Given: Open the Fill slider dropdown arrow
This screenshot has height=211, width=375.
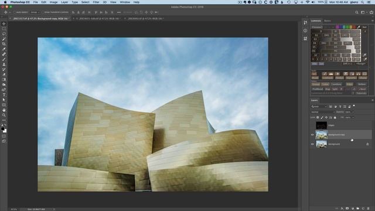Looking at the screenshot, I should click(353, 117).
